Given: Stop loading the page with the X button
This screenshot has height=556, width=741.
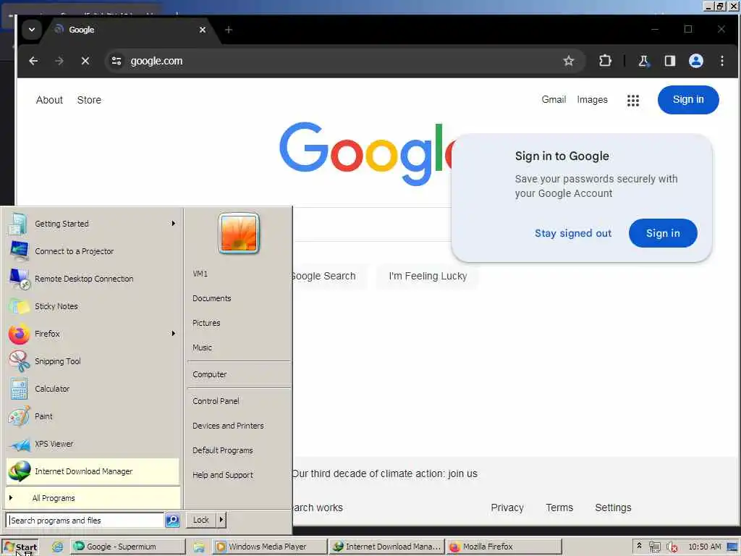Looking at the screenshot, I should 85,61.
